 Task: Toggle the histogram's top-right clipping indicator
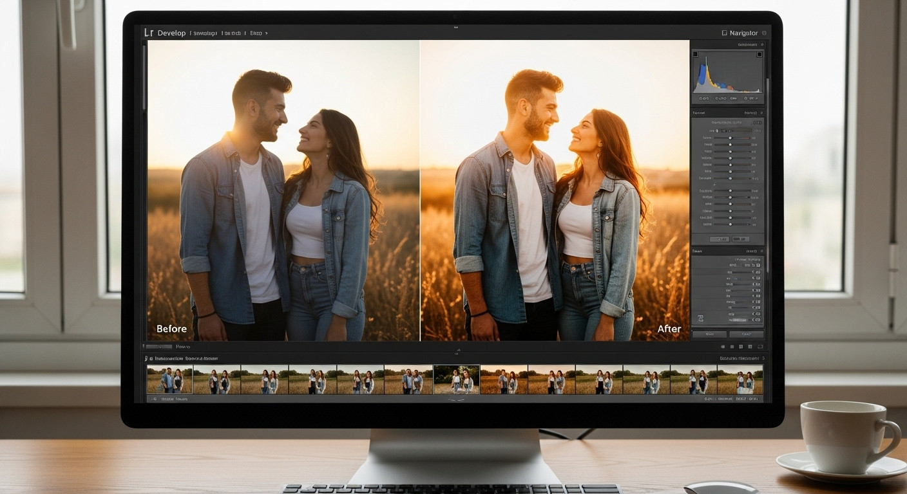[x=759, y=54]
